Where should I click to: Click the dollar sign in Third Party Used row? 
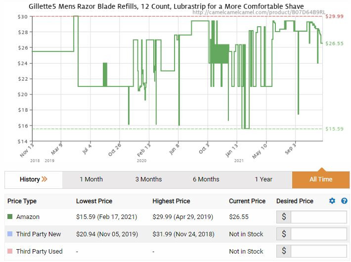[284, 251]
